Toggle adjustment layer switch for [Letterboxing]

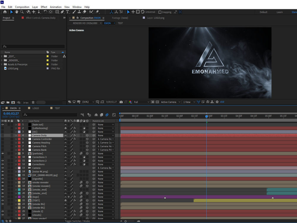tap(84, 128)
